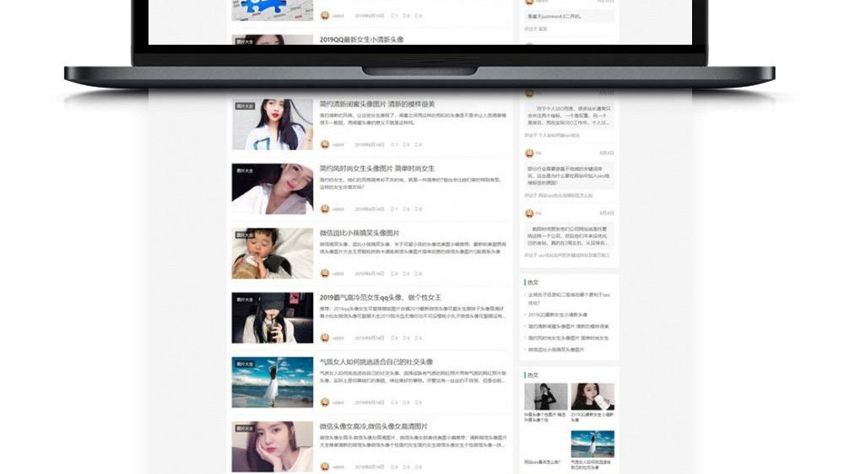Screen dimensions: 844x474
Task: Open article 气质女人如何挑选适合自己的社交头像
Action: point(376,362)
